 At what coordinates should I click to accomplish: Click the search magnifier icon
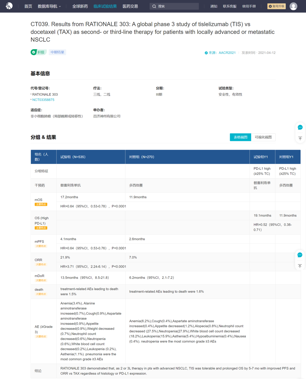[x=154, y=6]
